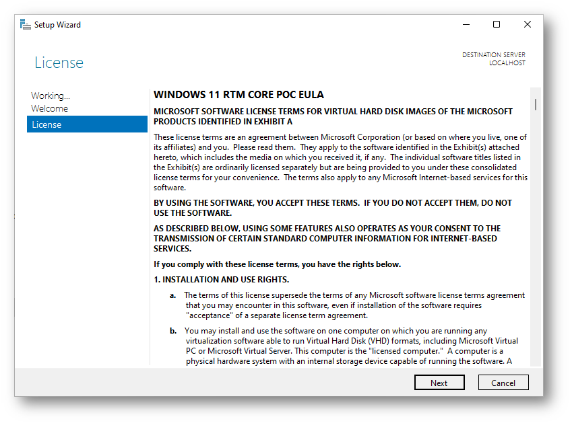572x425 pixels.
Task: Click the 'These license terms are an agreement' paragraph
Action: (340, 162)
